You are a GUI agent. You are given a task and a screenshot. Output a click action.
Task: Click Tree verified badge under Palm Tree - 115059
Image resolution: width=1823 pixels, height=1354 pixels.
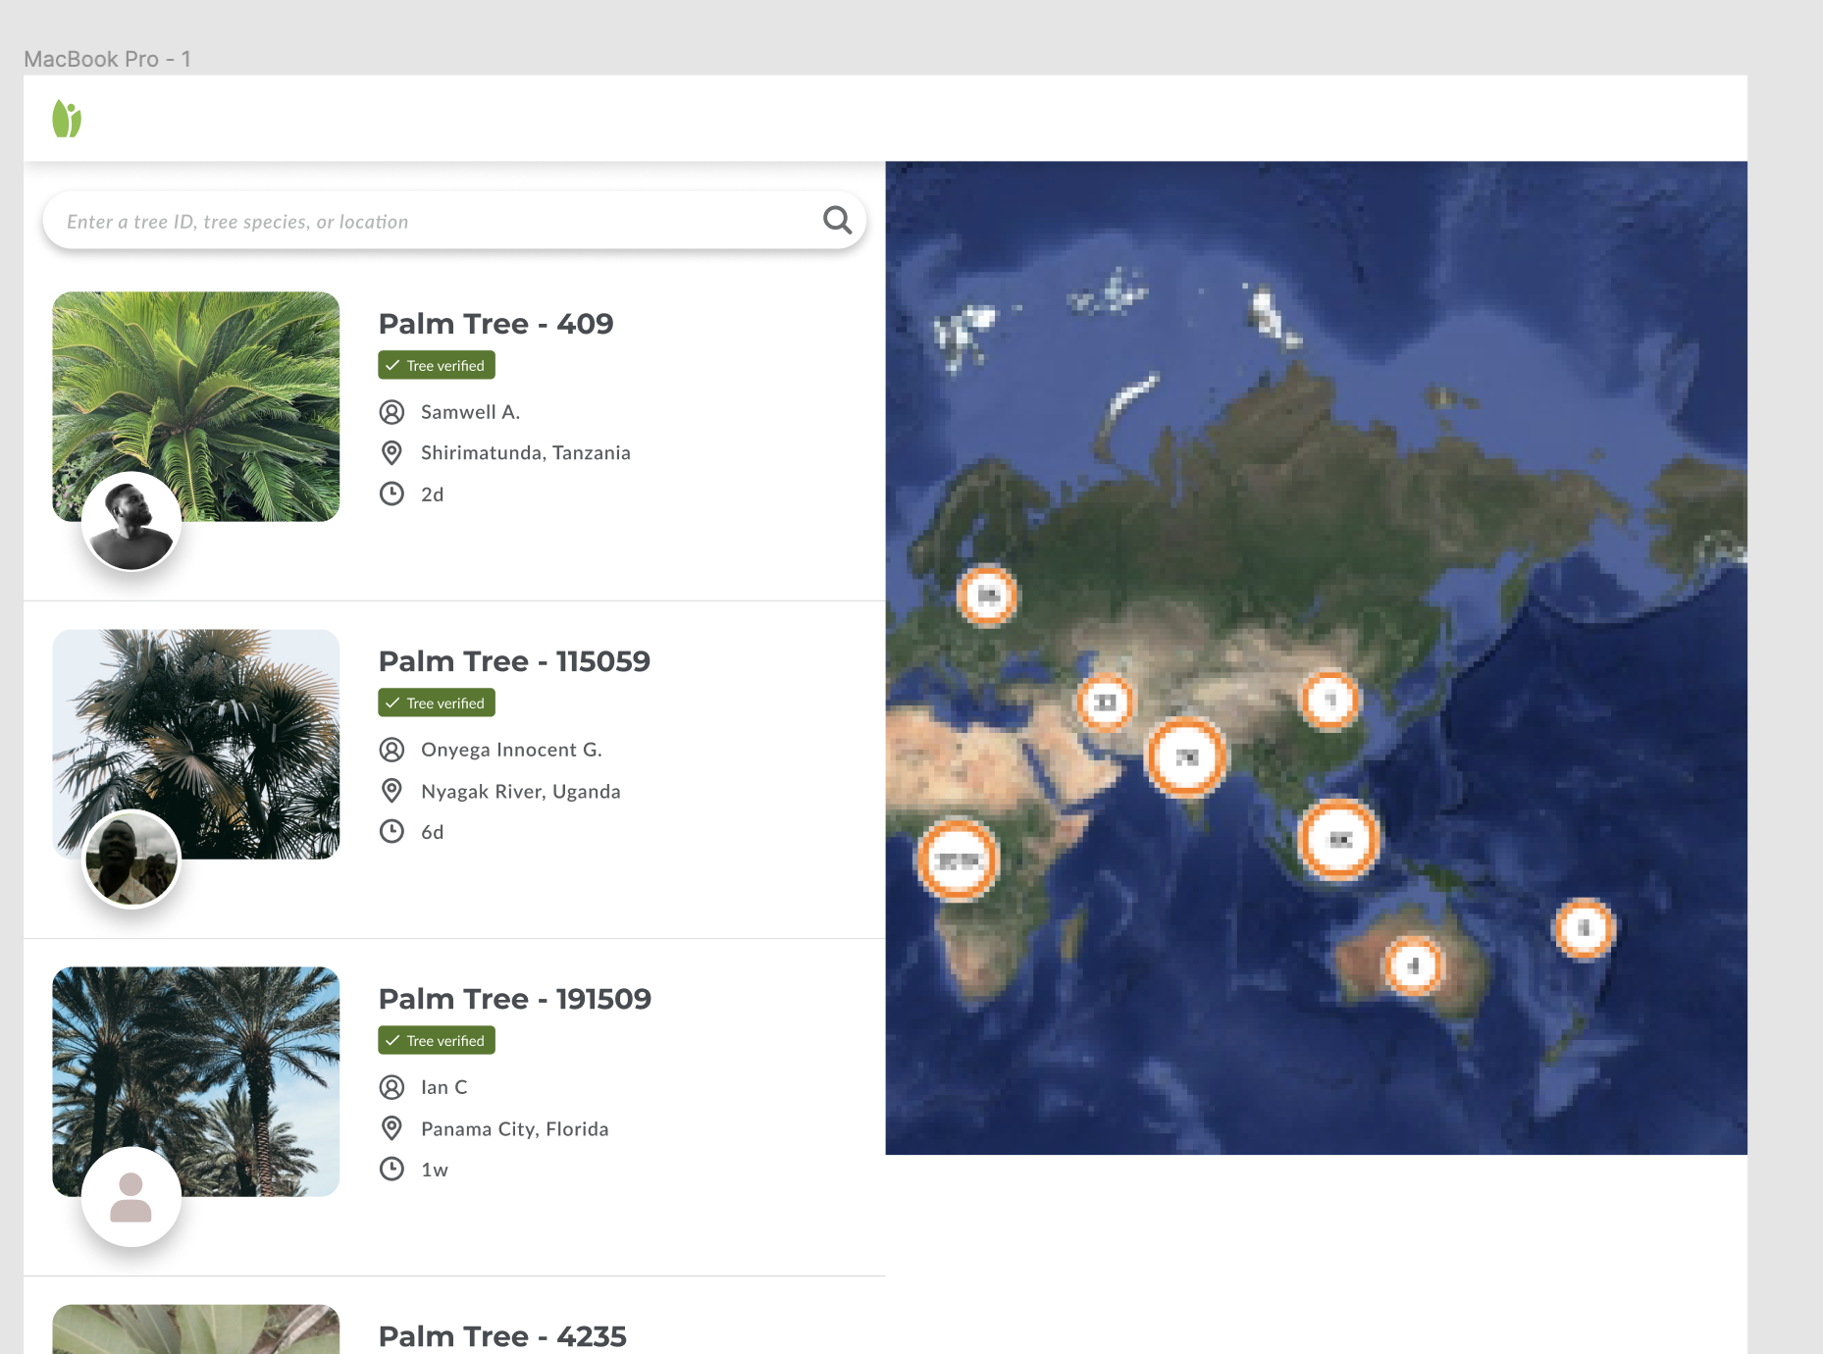[x=437, y=703]
